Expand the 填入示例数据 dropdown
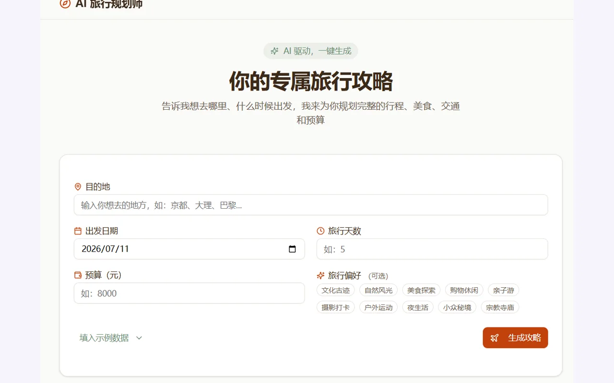The image size is (614, 383). [111, 338]
